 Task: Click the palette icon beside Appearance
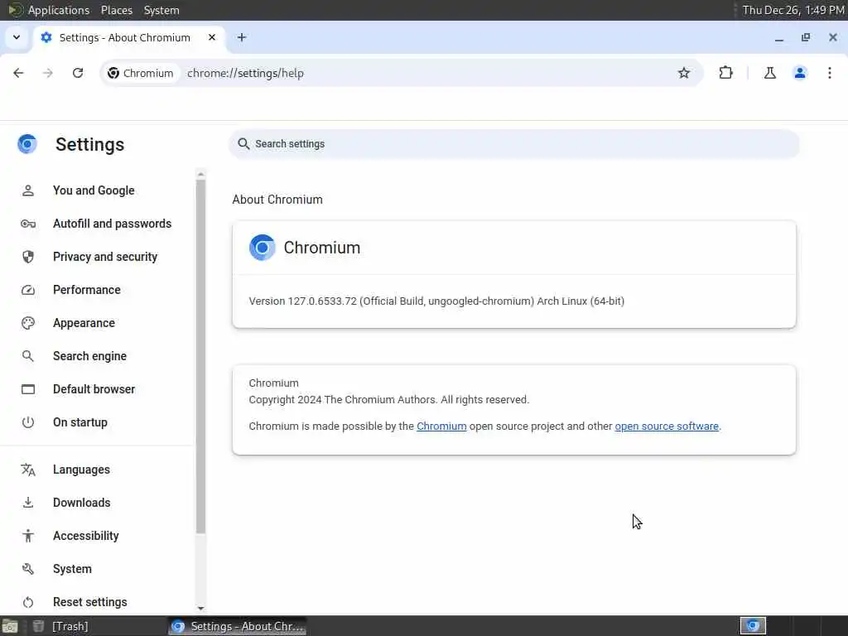coord(27,323)
